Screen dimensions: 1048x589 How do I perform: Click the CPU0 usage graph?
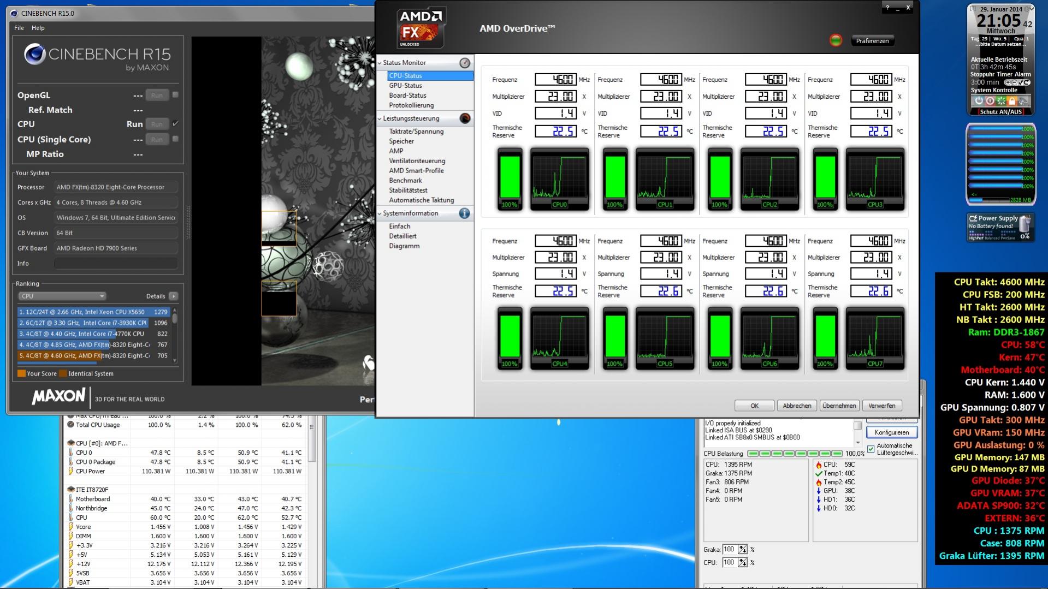pyautogui.click(x=560, y=179)
